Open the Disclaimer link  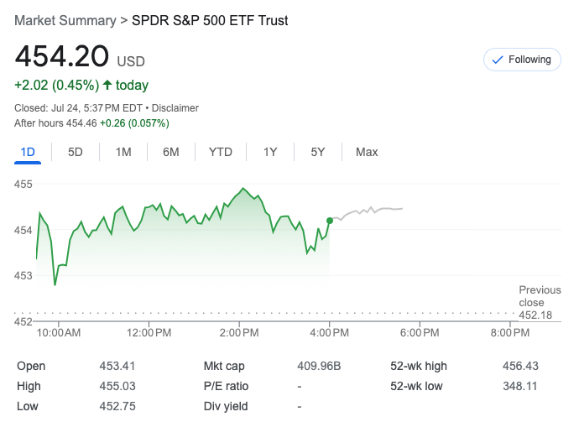[176, 108]
